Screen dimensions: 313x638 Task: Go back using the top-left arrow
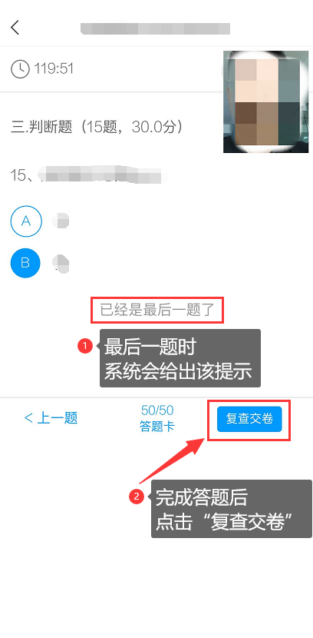[15, 28]
